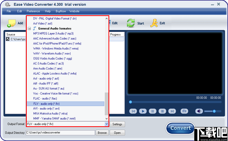Viewport: 228px width, 141px height.
Task: Click the Add file sticky-note icon
Action: [x=11, y=23]
